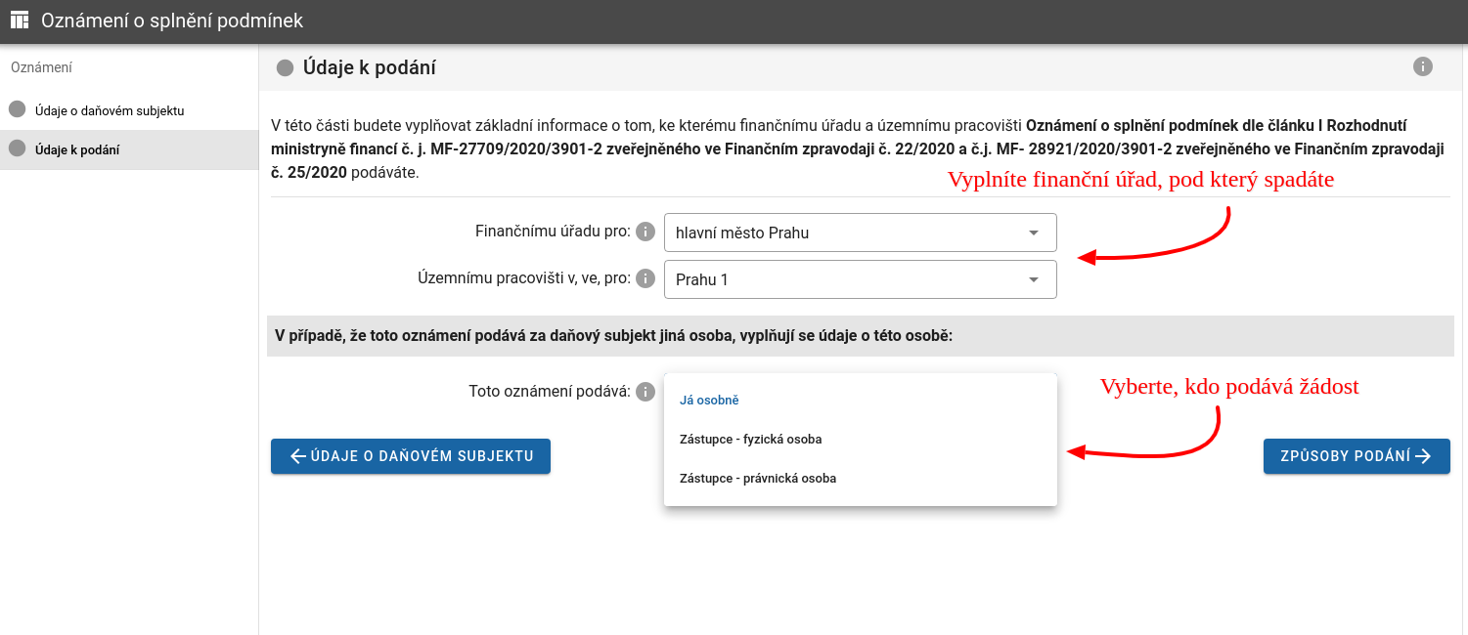Click the info icon beside Toto oznámení podává

645,392
